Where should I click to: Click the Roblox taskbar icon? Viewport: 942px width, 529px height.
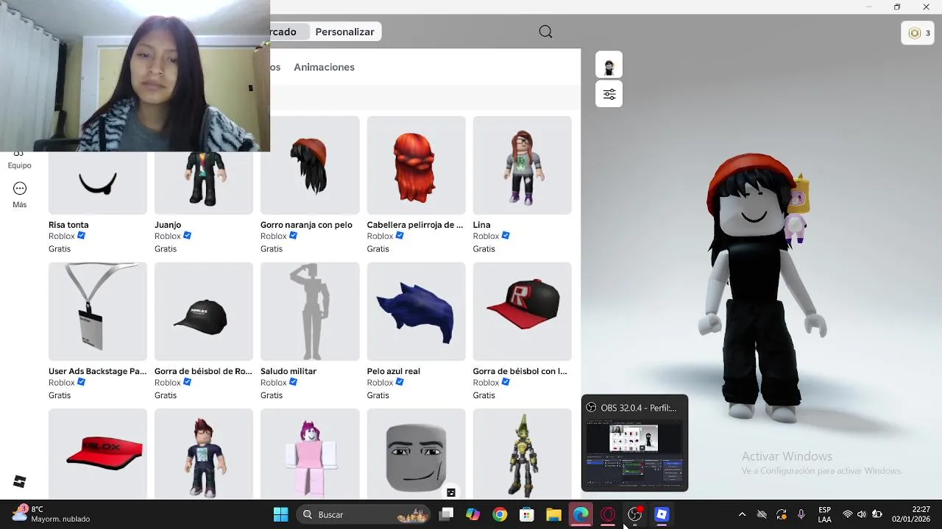click(662, 514)
